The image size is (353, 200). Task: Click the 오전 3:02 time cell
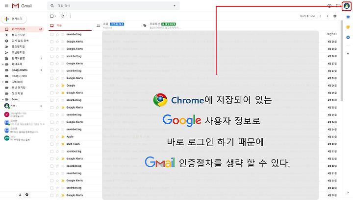coord(332,34)
